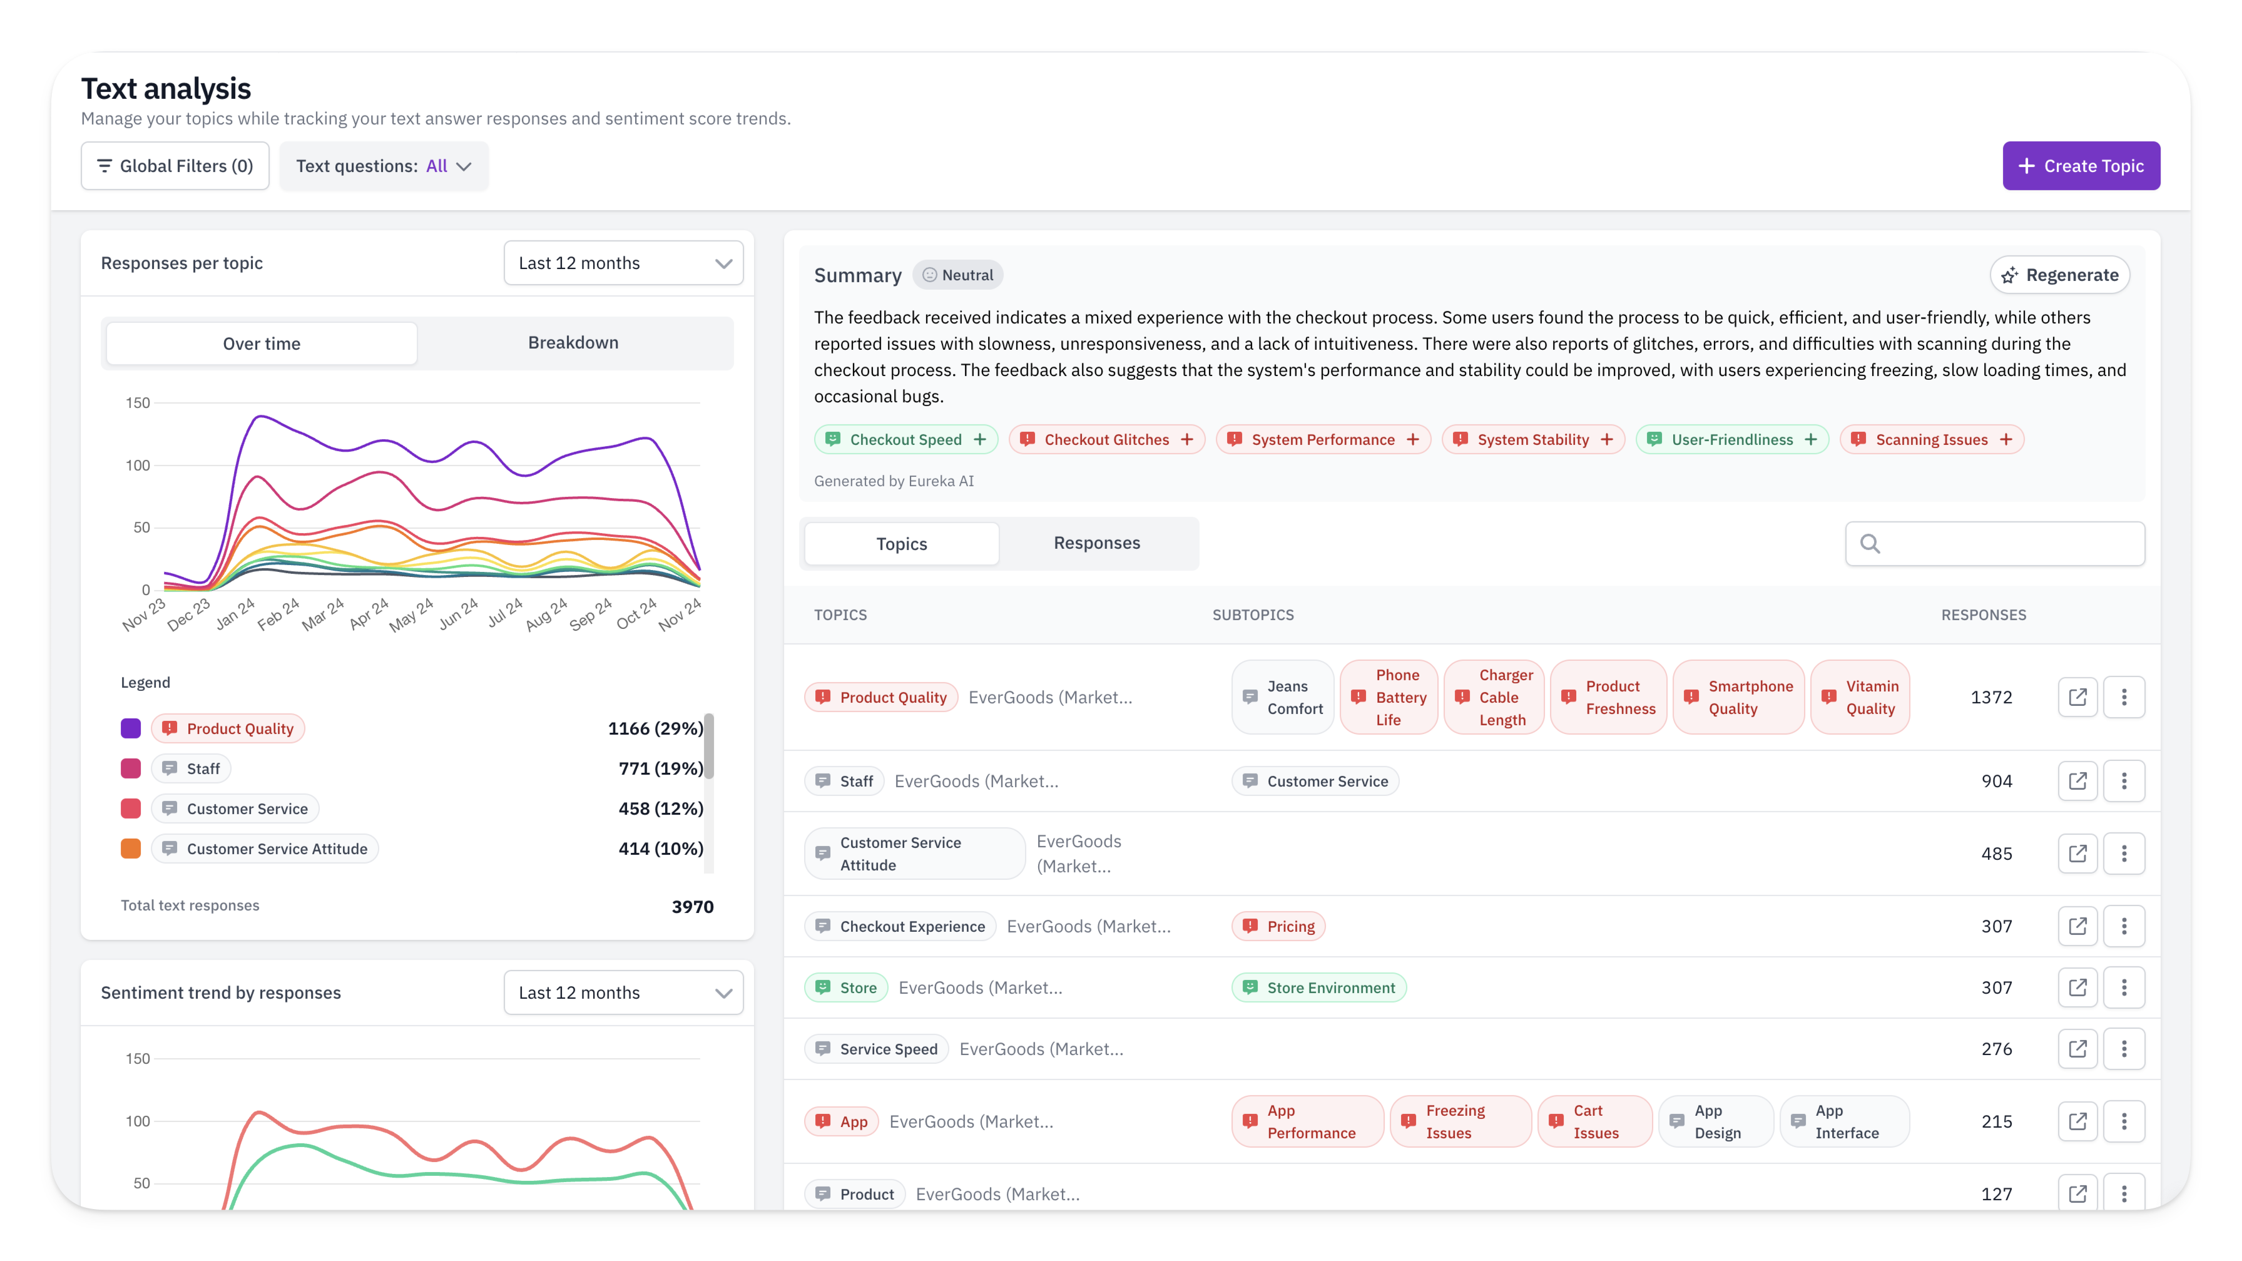This screenshot has width=2242, height=1261.
Task: Open external link for Checkout Experience row
Action: [2077, 926]
